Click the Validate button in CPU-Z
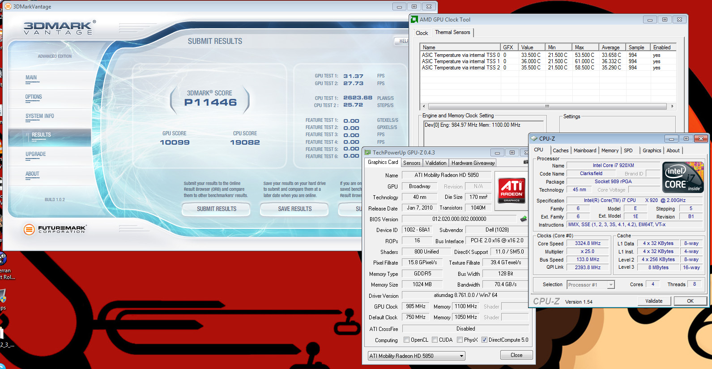The width and height of the screenshot is (712, 369). [654, 301]
